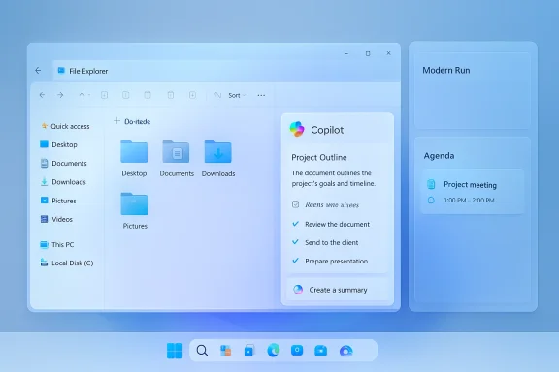Open the three-dots more options menu

(261, 95)
